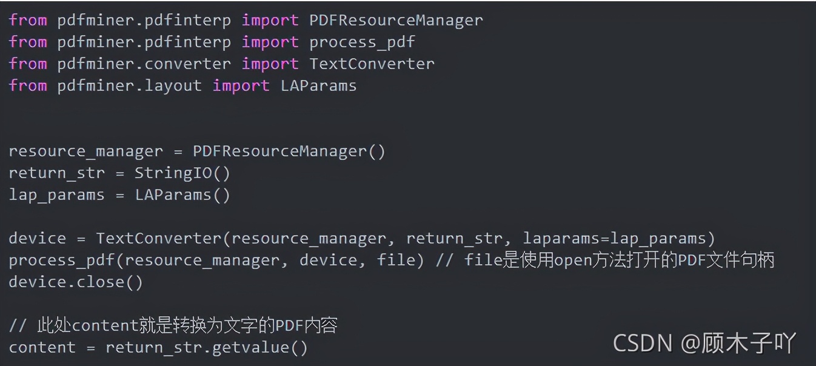Select TextConverter in the import statement

click(372, 64)
